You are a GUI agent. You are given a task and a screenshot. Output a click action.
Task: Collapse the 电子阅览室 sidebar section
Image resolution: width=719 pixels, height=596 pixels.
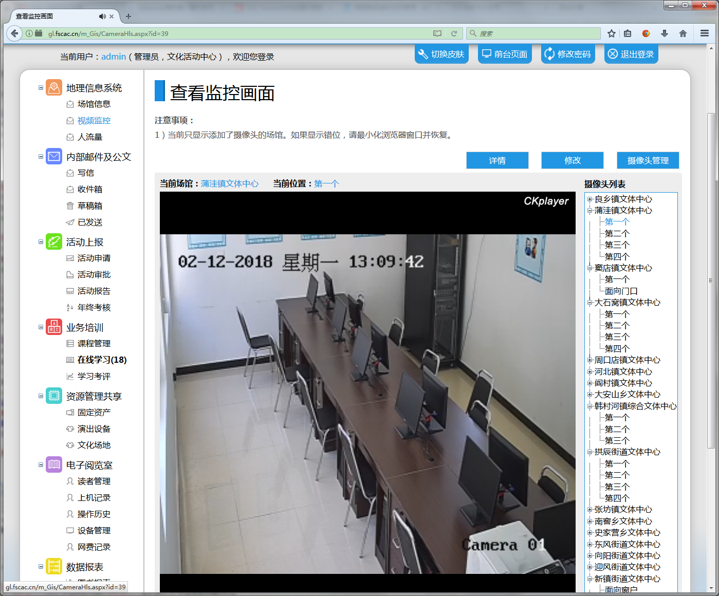(41, 465)
